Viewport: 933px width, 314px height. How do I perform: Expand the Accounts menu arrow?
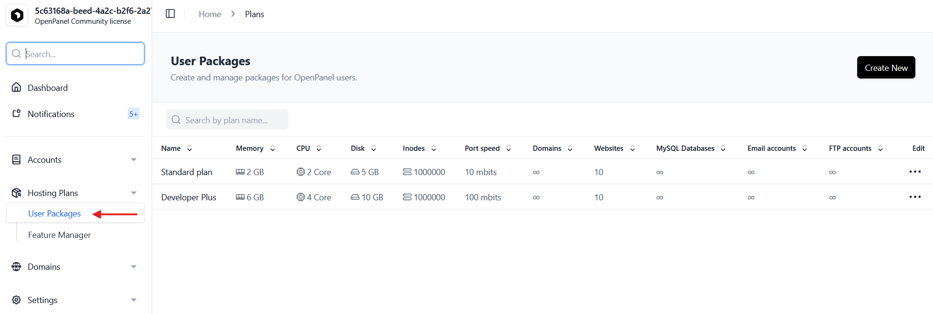click(134, 160)
